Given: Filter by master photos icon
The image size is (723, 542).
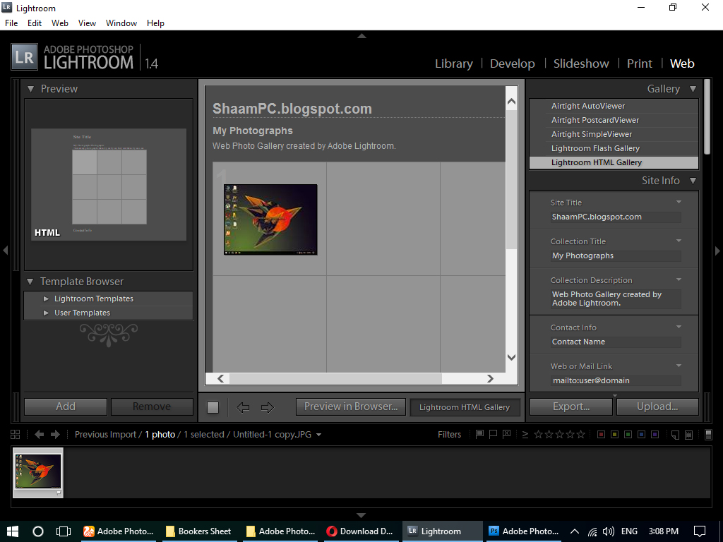Looking at the screenshot, I should pyautogui.click(x=675, y=435).
